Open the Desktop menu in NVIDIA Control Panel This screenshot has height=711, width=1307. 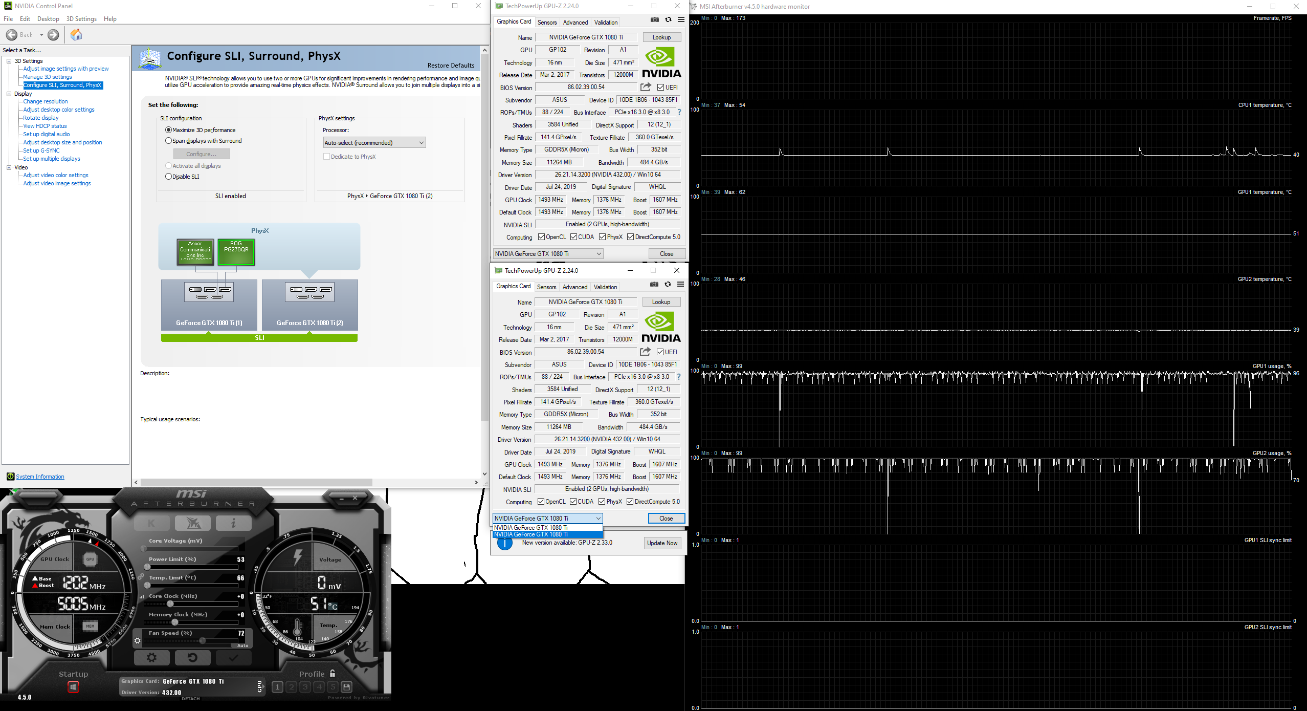tap(48, 18)
